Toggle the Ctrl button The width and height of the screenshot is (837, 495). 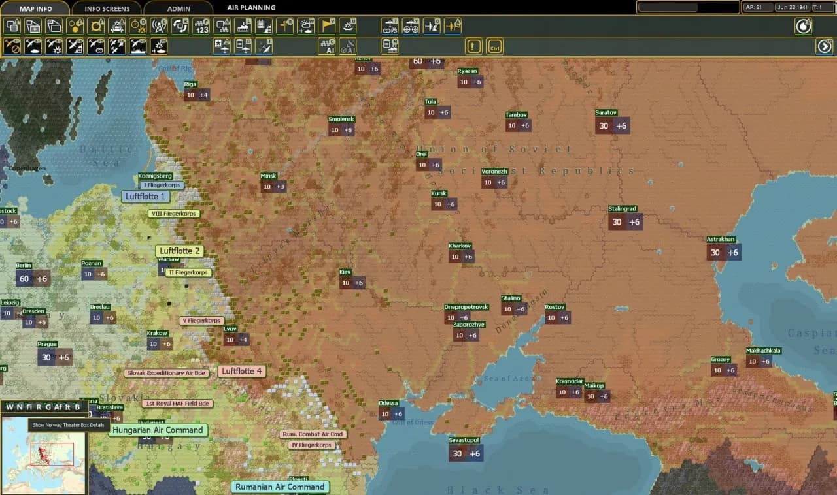495,46
